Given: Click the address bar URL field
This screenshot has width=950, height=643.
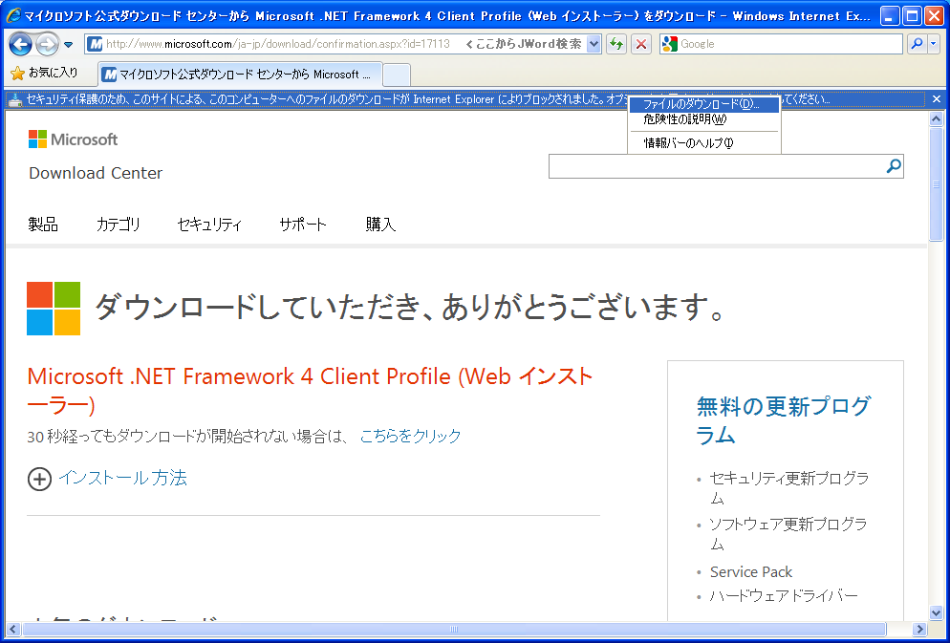Looking at the screenshot, I should 277,44.
